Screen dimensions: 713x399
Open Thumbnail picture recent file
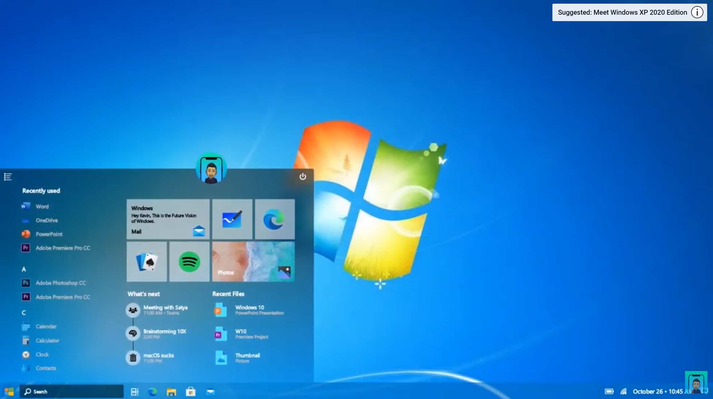tap(237, 358)
